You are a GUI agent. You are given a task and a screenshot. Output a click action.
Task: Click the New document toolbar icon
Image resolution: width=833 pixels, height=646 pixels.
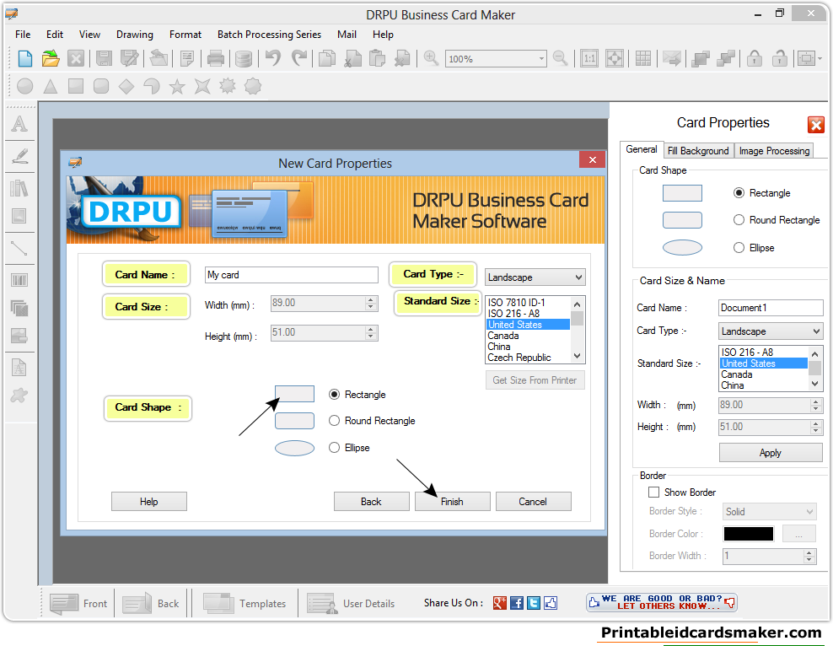pyautogui.click(x=25, y=58)
